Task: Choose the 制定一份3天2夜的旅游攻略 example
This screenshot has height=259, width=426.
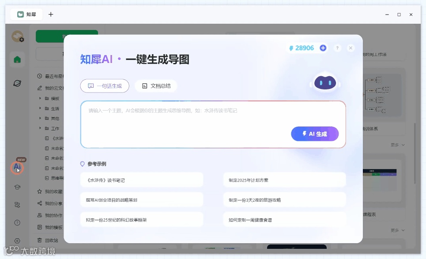Action: pos(284,200)
